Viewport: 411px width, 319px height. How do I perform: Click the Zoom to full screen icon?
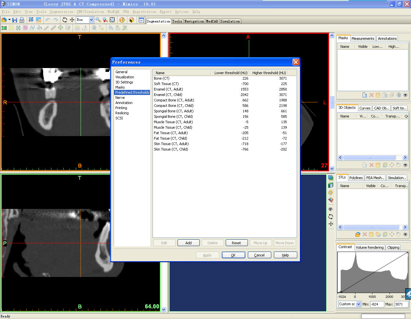coord(112,20)
